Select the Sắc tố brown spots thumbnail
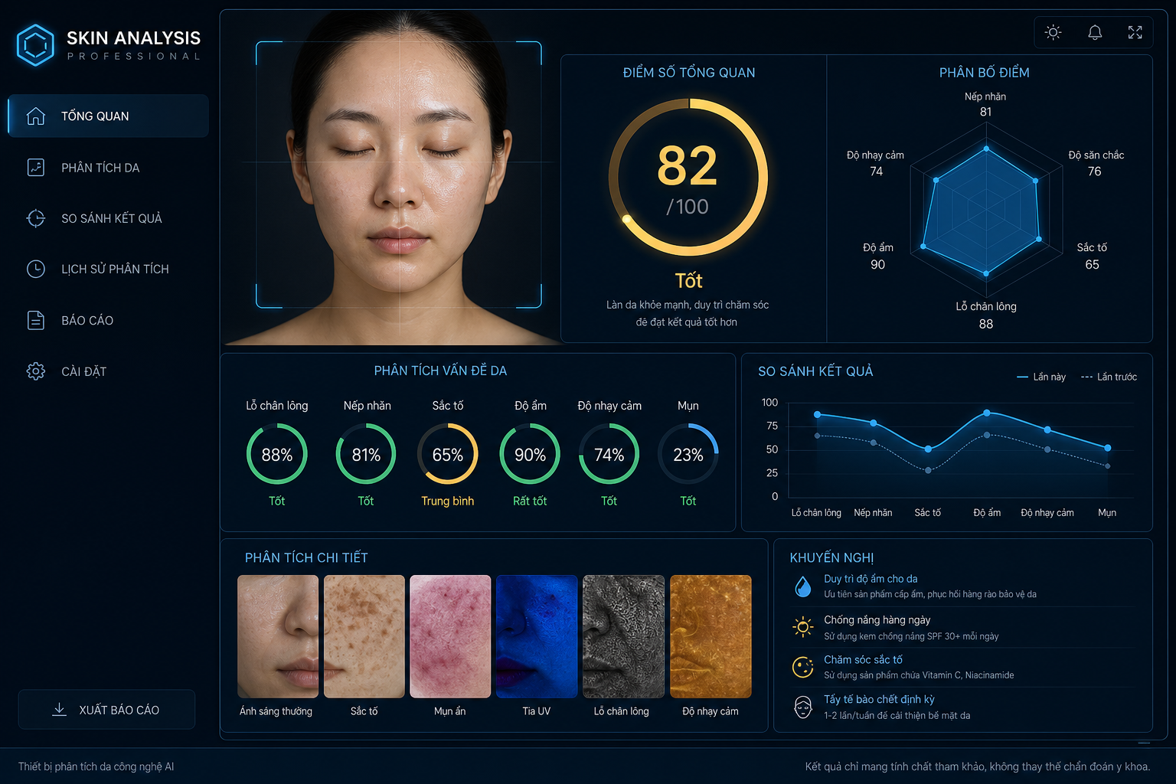1176x784 pixels. (364, 636)
